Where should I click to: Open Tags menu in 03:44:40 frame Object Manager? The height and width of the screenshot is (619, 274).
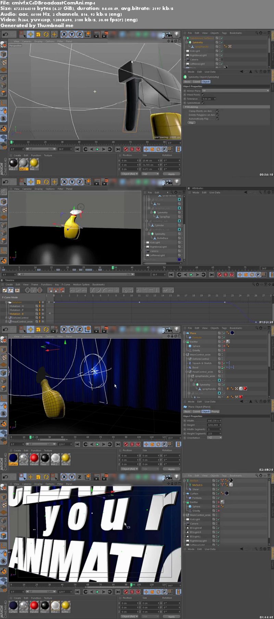click(x=224, y=476)
